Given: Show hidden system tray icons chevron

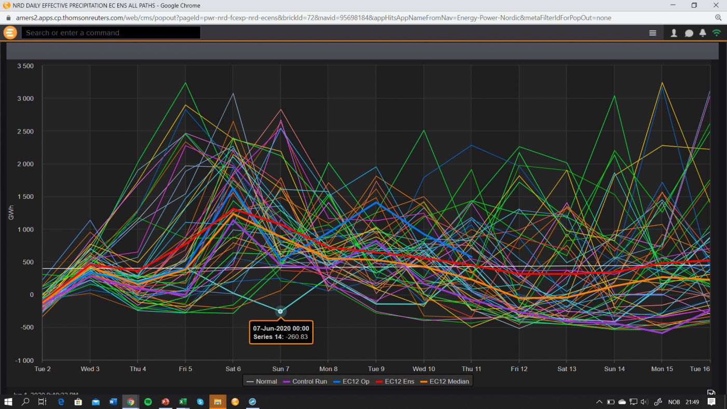Looking at the screenshot, I should pyautogui.click(x=599, y=402).
